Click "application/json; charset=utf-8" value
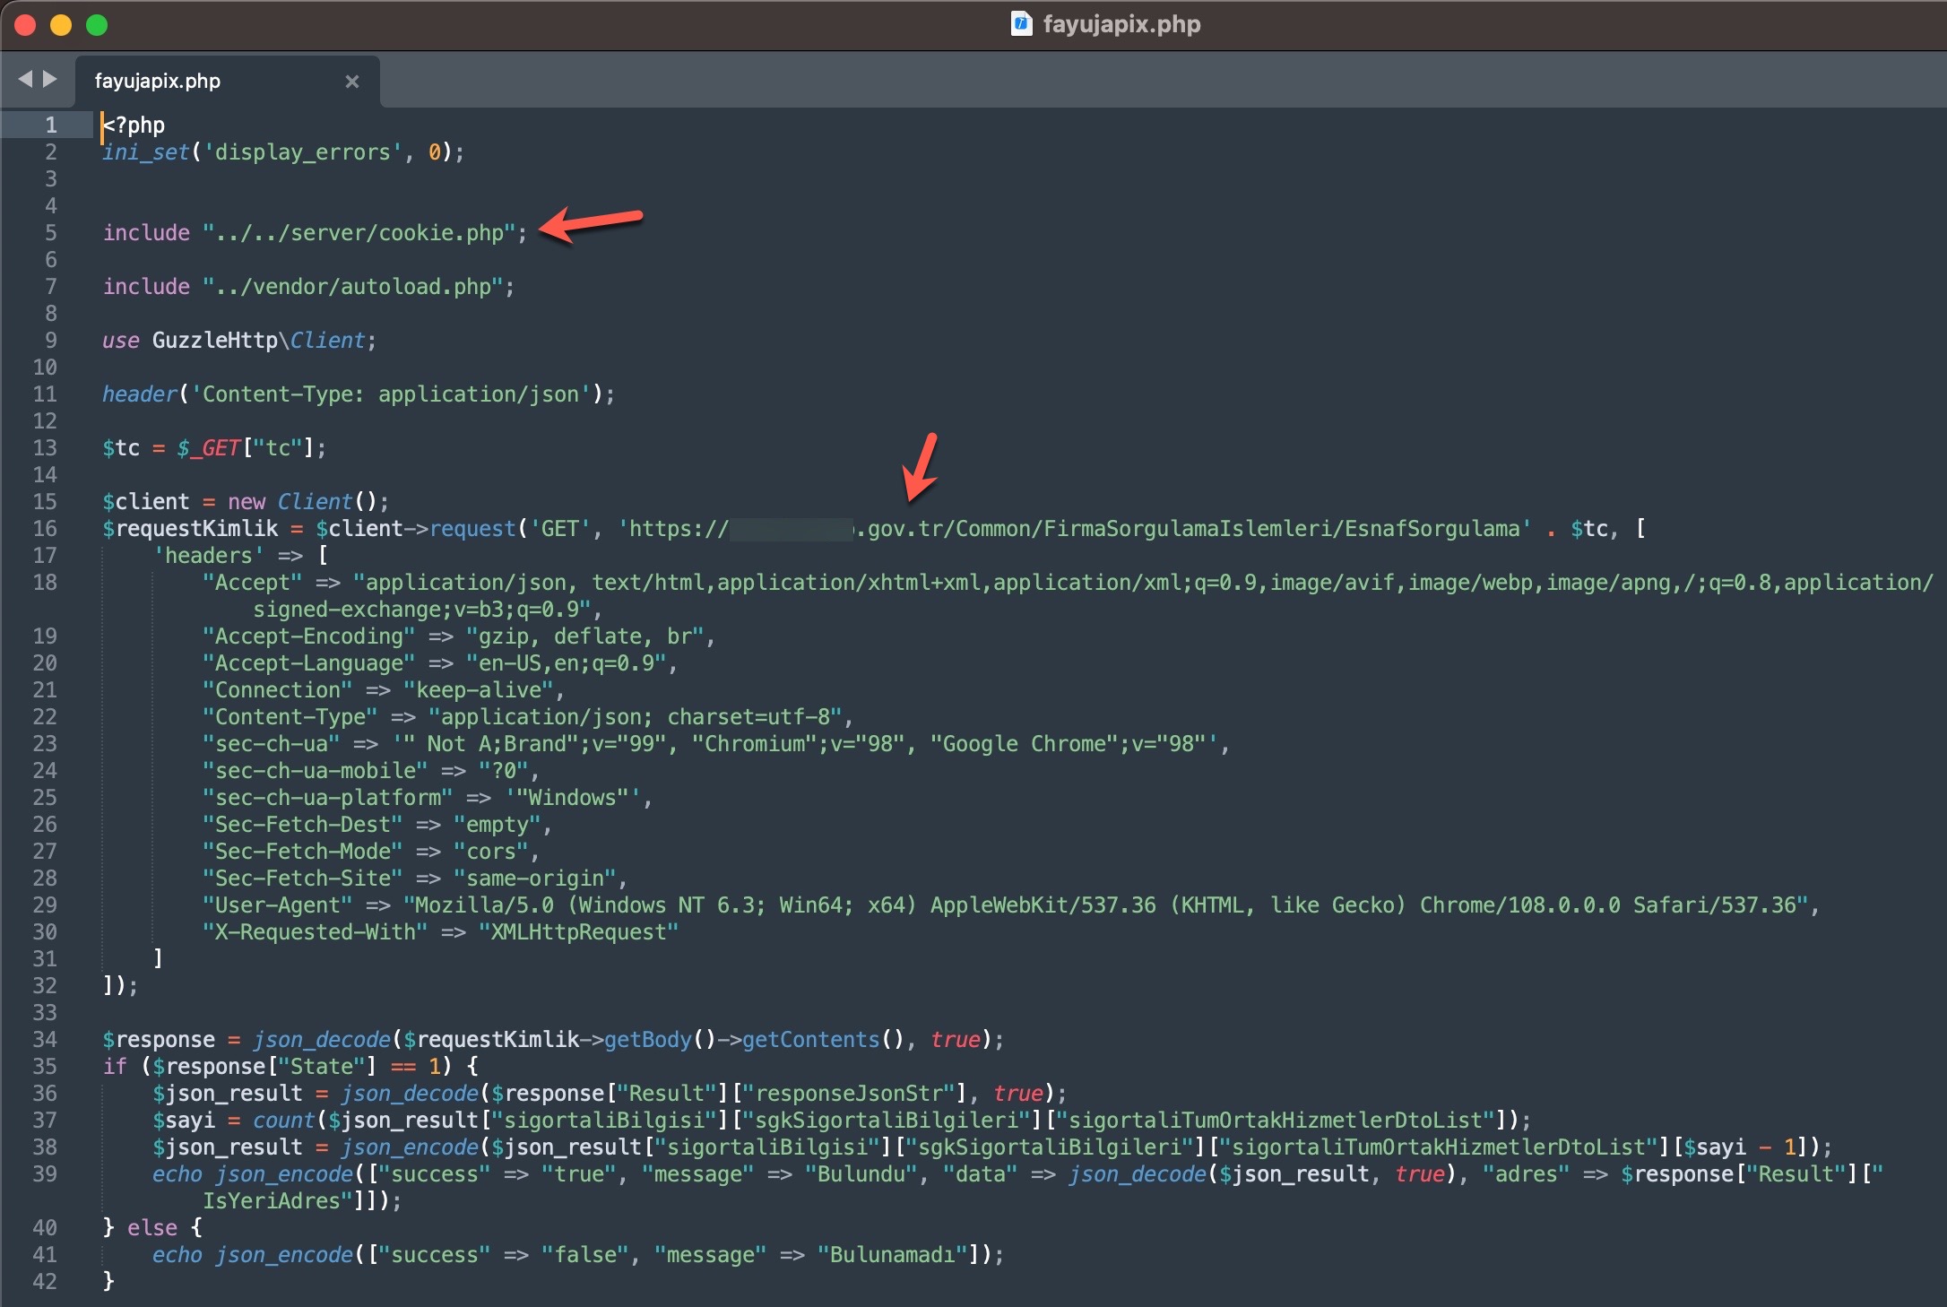 [636, 716]
